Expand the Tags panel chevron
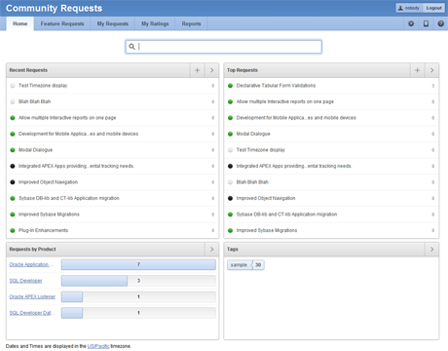 point(431,250)
